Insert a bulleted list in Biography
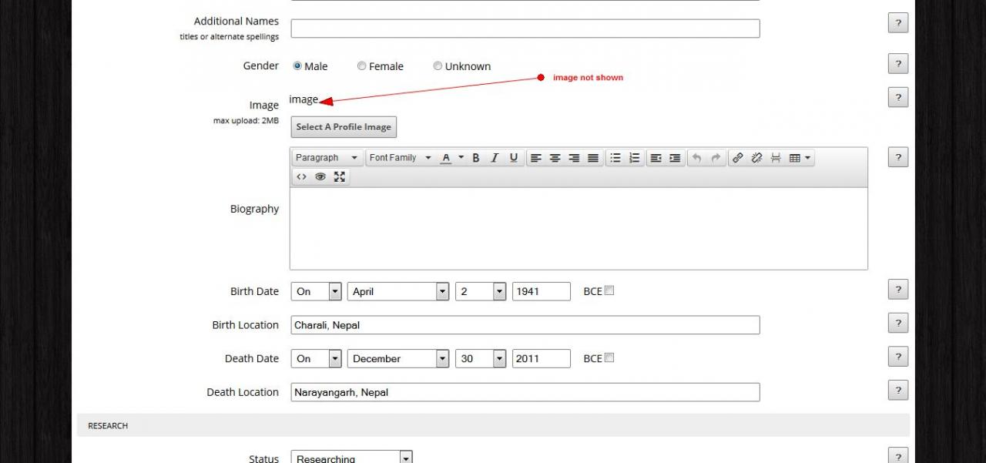Image resolution: width=986 pixels, height=463 pixels. pyautogui.click(x=615, y=158)
